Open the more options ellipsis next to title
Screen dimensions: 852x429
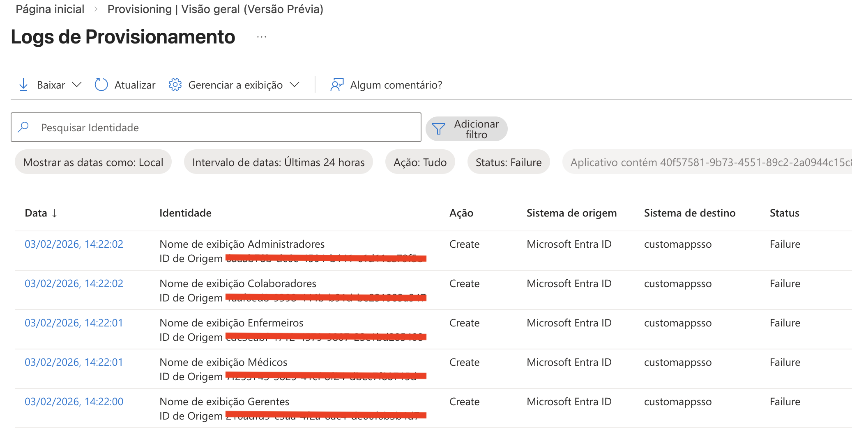pyautogui.click(x=262, y=37)
